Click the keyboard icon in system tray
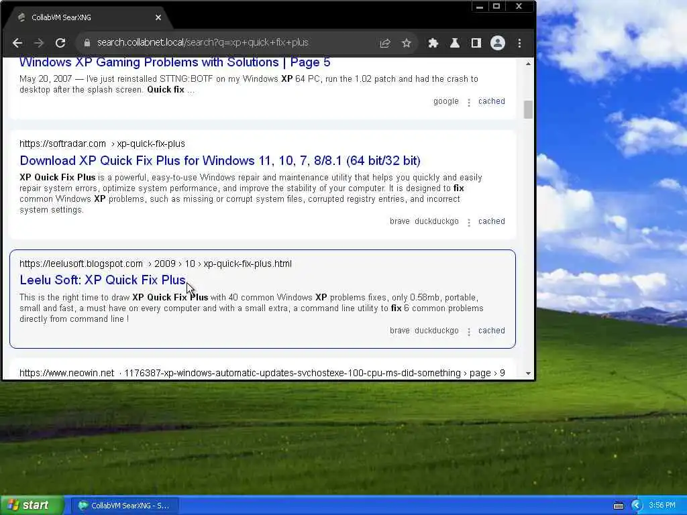Viewport: 687px width, 515px height. click(619, 506)
